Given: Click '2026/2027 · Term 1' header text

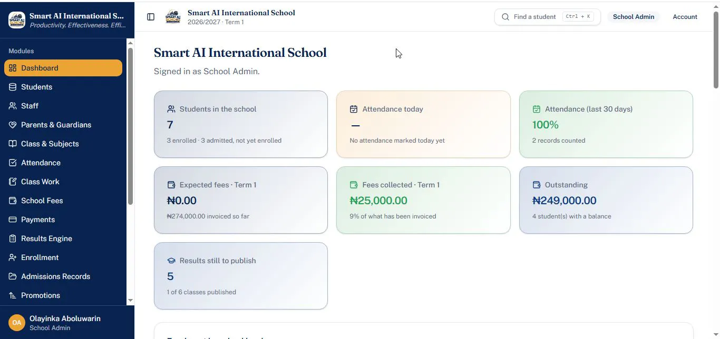Looking at the screenshot, I should (216, 22).
